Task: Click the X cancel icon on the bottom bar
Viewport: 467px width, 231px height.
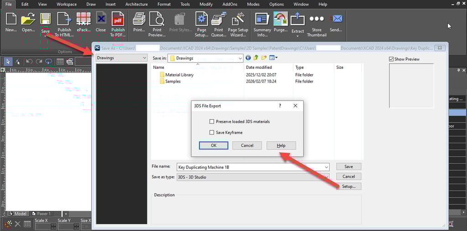Action: pos(18,224)
